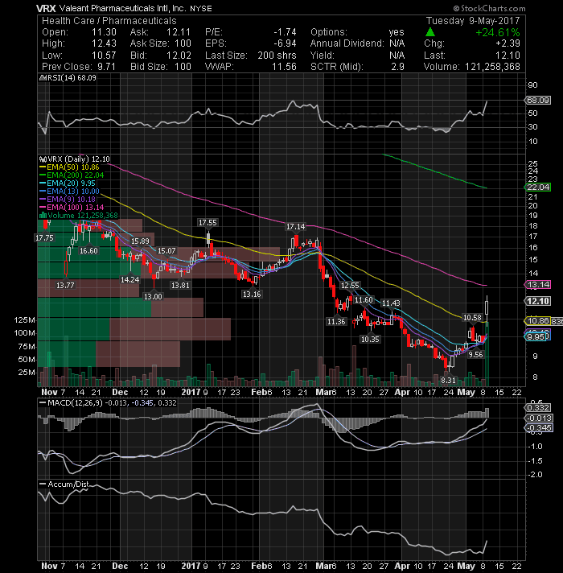Image resolution: width=563 pixels, height=573 pixels.
Task: Click the 16.60 price annotation
Action: [88, 251]
